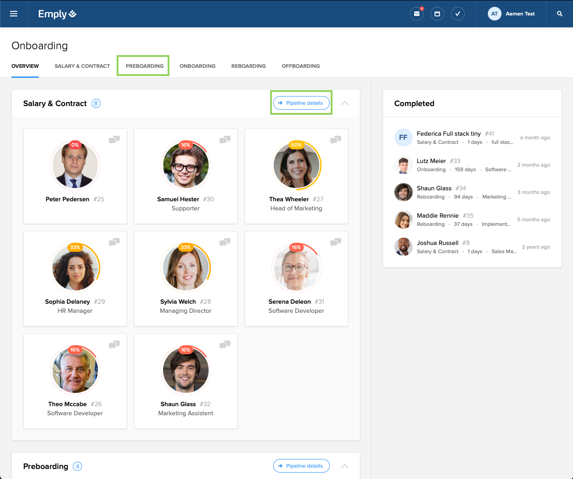Open comments on Sylvia Welch's card

coord(225,242)
